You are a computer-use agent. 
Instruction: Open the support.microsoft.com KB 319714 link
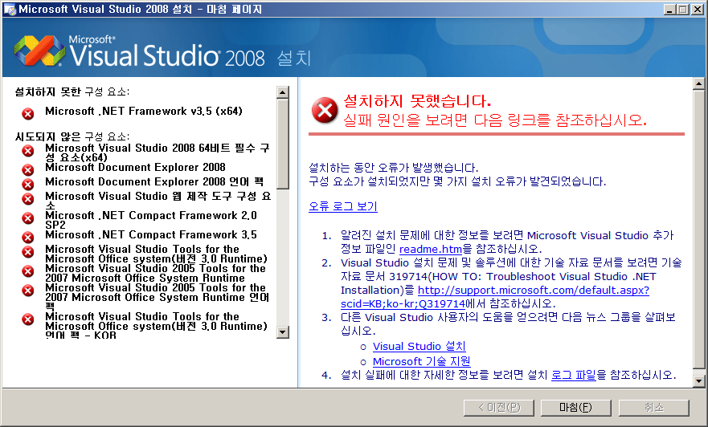click(495, 297)
